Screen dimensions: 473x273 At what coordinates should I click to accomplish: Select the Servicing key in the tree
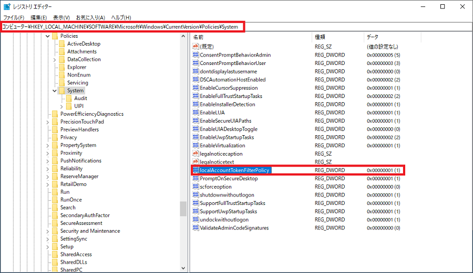(x=78, y=83)
